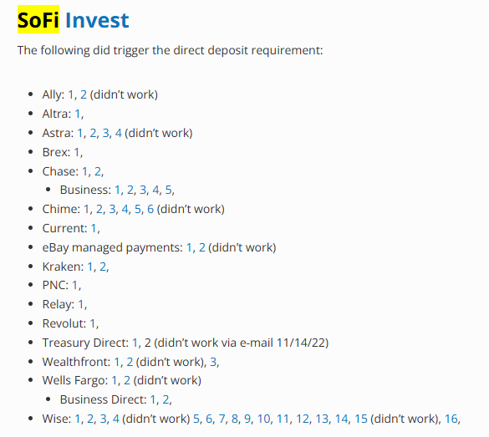
Task: Open Ally data point link 2
Action: point(84,94)
